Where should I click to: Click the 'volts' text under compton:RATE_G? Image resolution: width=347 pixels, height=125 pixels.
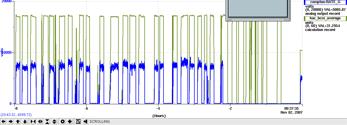point(309,6)
